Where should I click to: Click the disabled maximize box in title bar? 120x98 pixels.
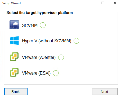point(103,3)
